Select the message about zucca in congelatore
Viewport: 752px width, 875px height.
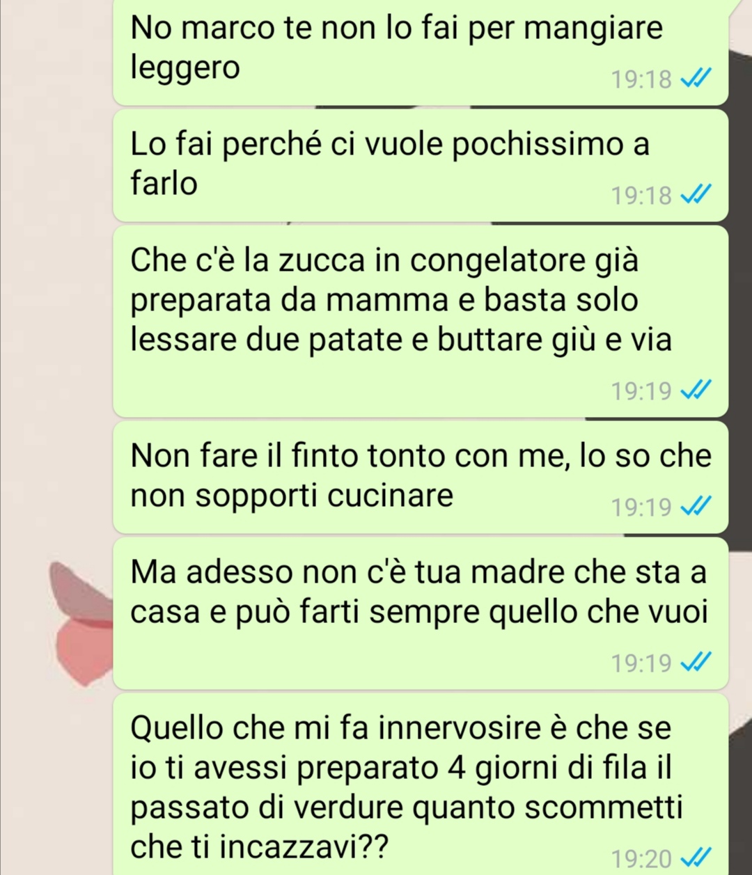421,321
